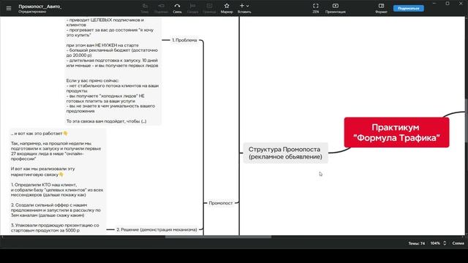Image resolution: width=468 pixels, height=263 pixels.
Task: Select the 1. Проблема topic node
Action: click(184, 40)
